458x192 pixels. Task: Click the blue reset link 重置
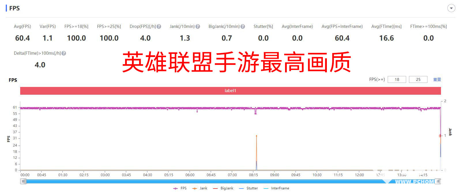click(x=437, y=79)
